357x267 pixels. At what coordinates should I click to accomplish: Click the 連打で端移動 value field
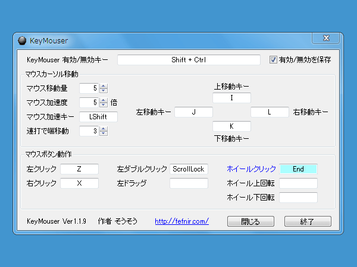click(x=89, y=131)
